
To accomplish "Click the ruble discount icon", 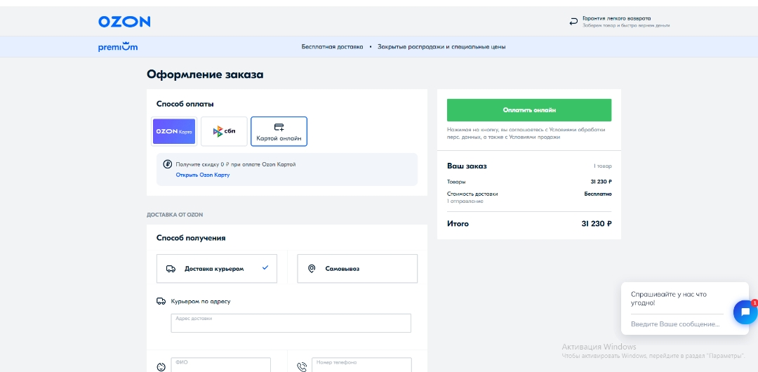I will coord(167,164).
